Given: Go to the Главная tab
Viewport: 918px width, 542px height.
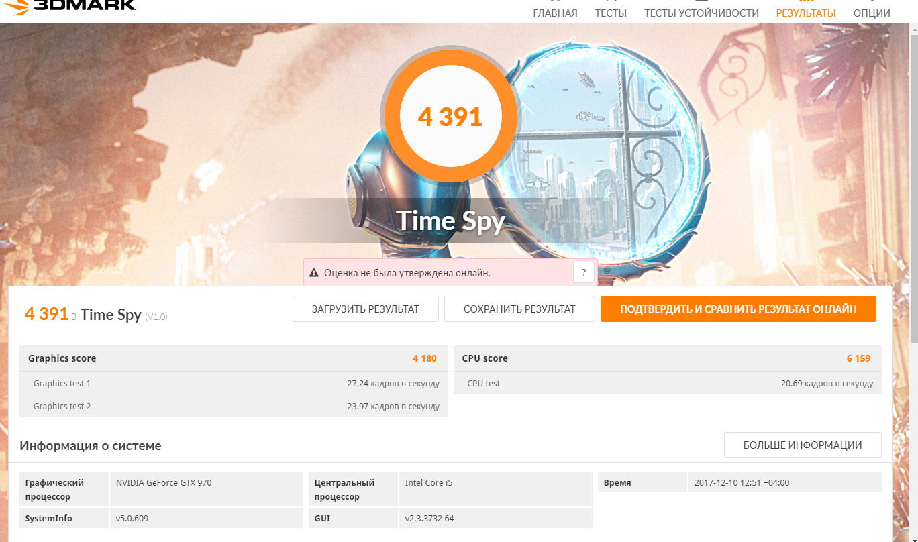Looking at the screenshot, I should point(555,13).
